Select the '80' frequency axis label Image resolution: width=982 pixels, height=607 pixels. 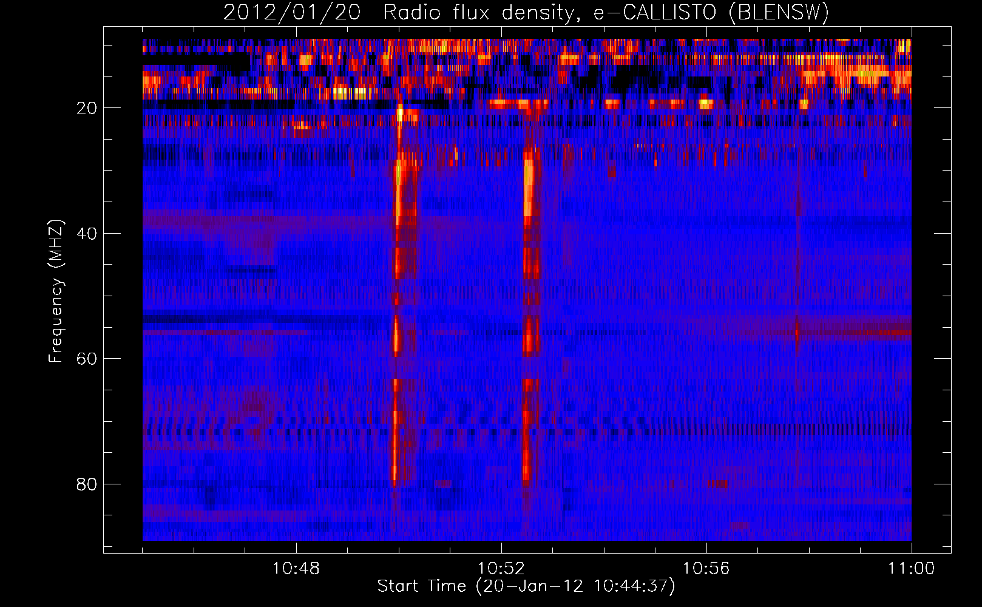pyautogui.click(x=87, y=484)
